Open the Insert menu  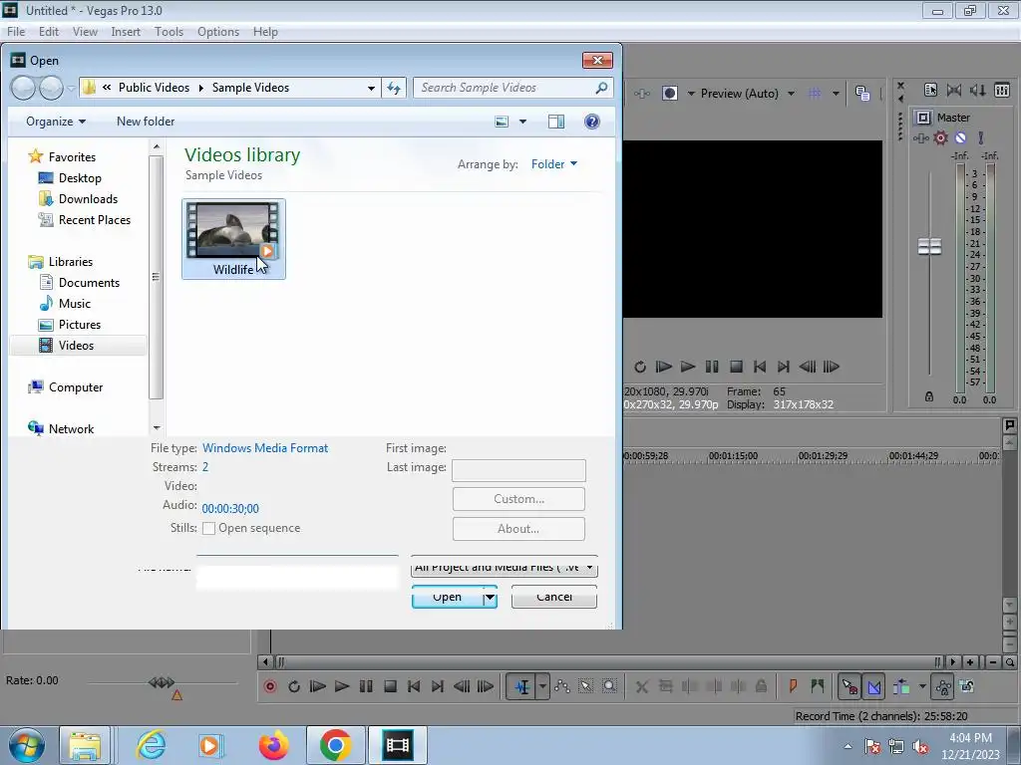tap(126, 31)
